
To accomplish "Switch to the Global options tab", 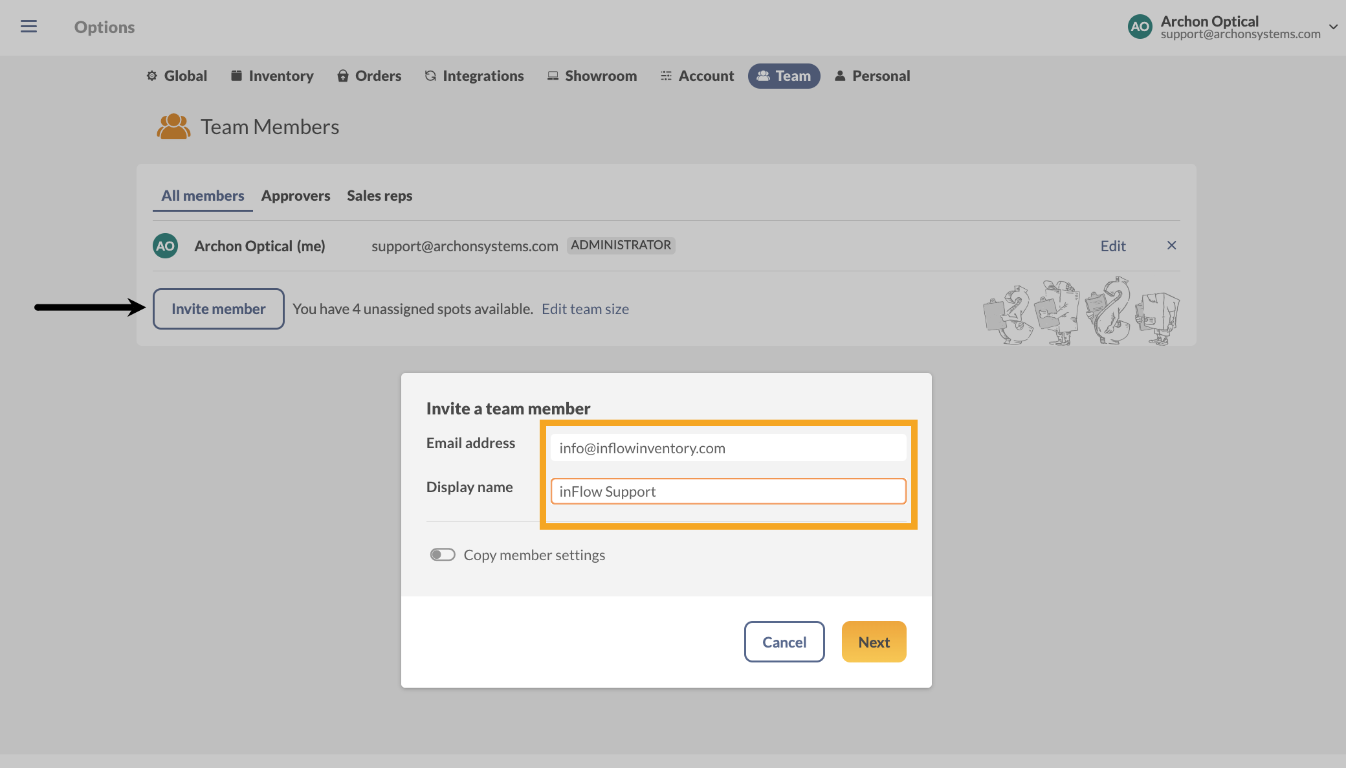I will [x=177, y=76].
